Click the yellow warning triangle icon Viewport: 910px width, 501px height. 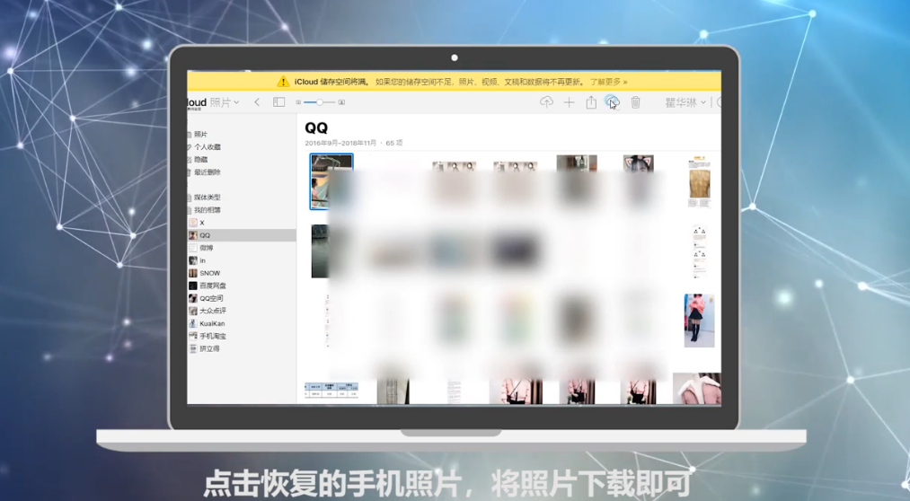(x=283, y=81)
